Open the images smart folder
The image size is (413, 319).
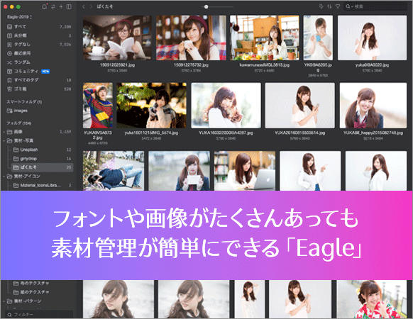pyautogui.click(x=39, y=111)
